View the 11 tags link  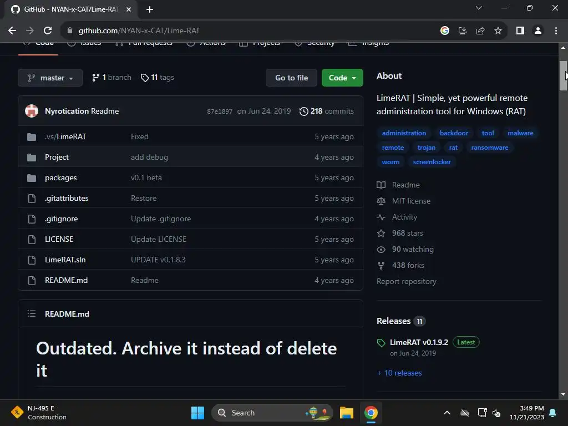click(x=158, y=78)
